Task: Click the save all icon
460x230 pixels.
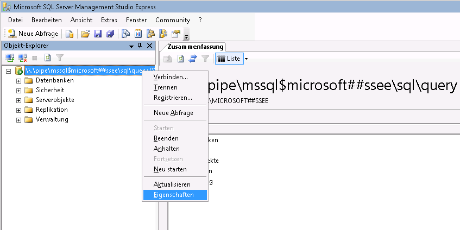Action: point(110,34)
